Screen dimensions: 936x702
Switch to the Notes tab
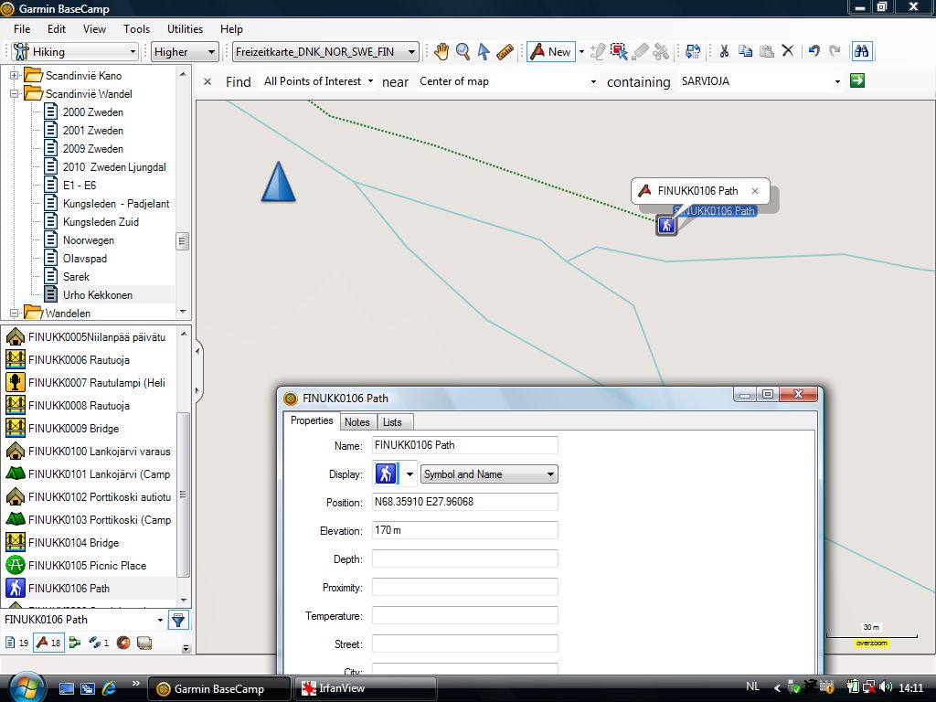pyautogui.click(x=357, y=421)
